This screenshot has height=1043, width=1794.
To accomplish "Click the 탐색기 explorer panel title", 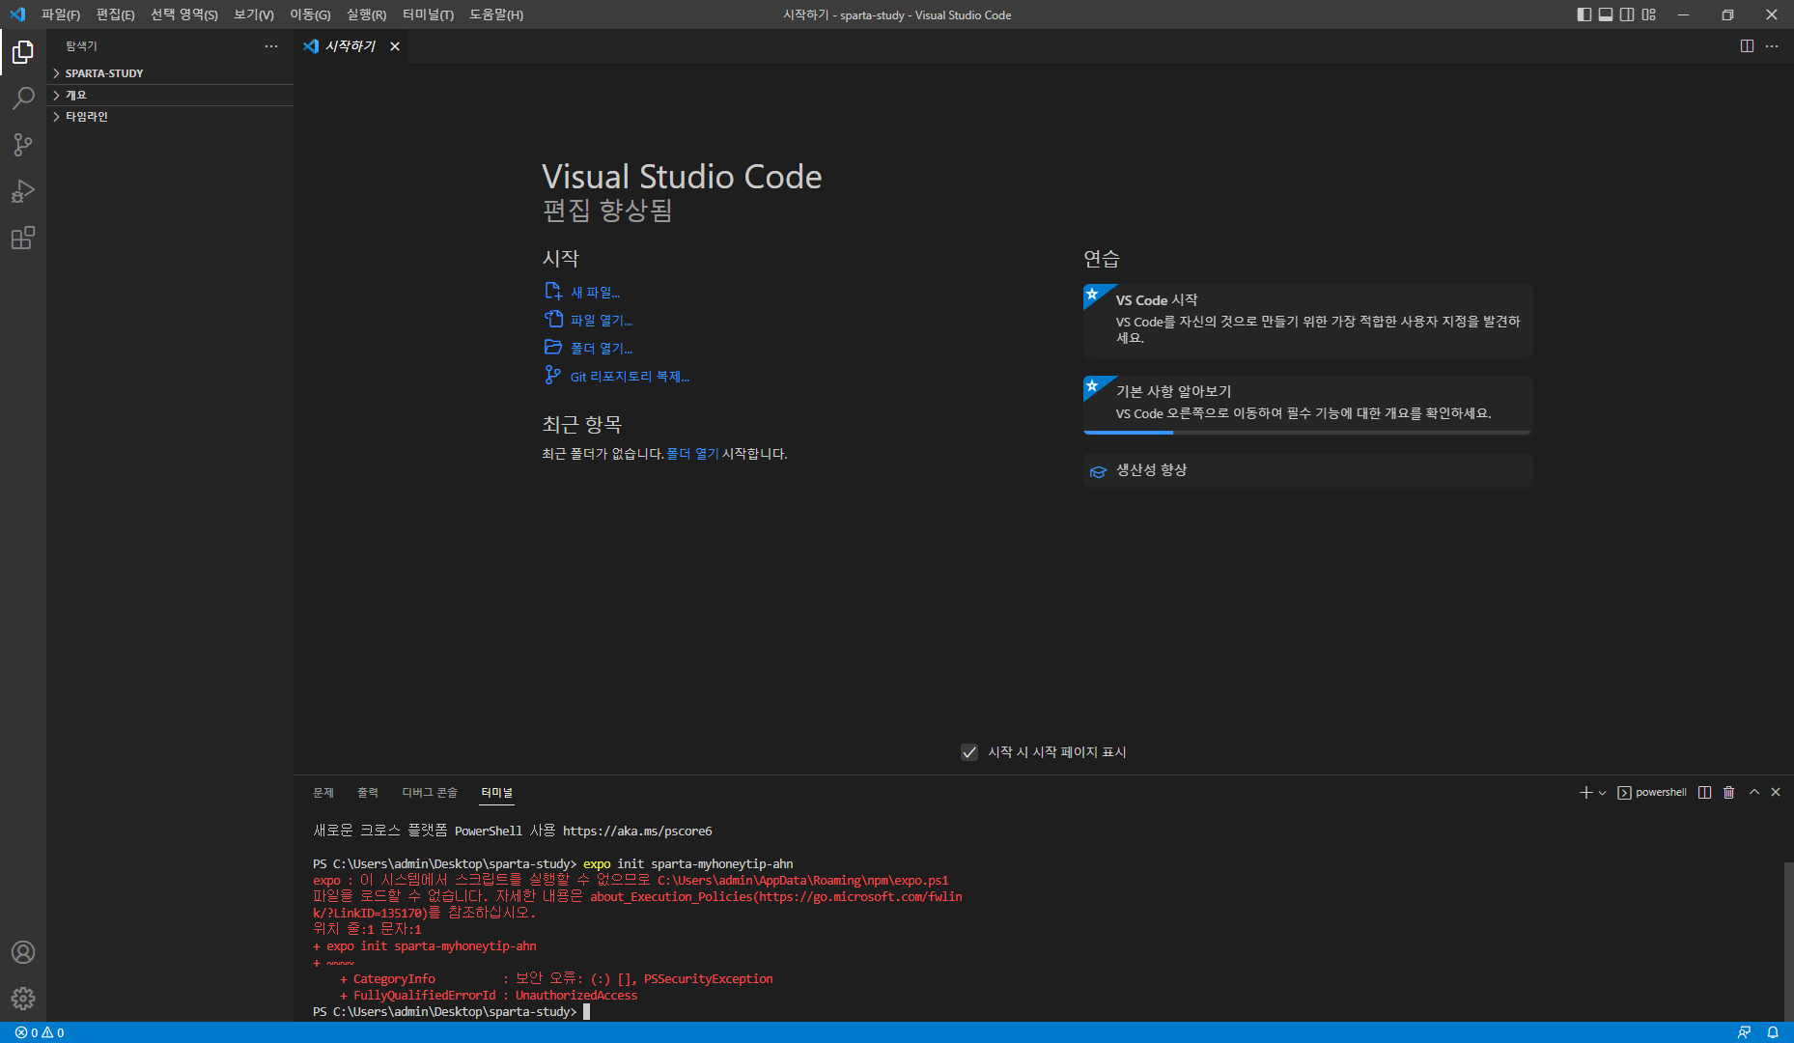I will coord(81,46).
